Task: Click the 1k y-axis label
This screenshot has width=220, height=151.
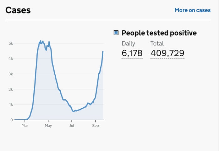Action: click(x=10, y=105)
